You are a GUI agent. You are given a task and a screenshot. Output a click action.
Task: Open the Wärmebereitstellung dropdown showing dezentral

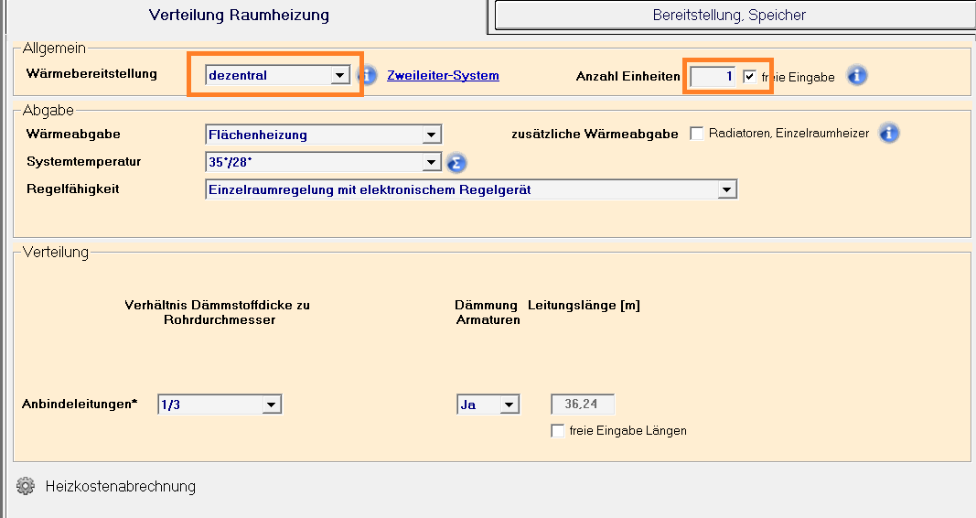pyautogui.click(x=339, y=75)
